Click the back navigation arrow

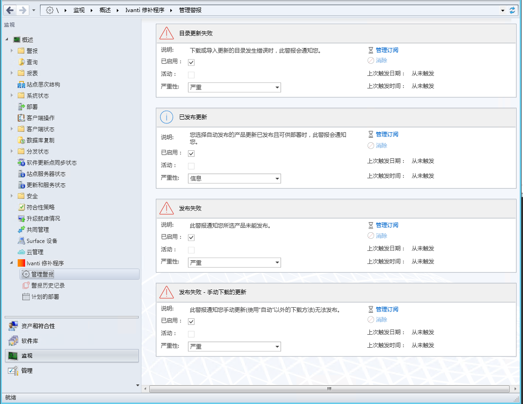10,10
